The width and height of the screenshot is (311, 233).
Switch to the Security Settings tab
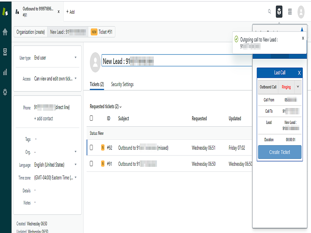coord(122,84)
